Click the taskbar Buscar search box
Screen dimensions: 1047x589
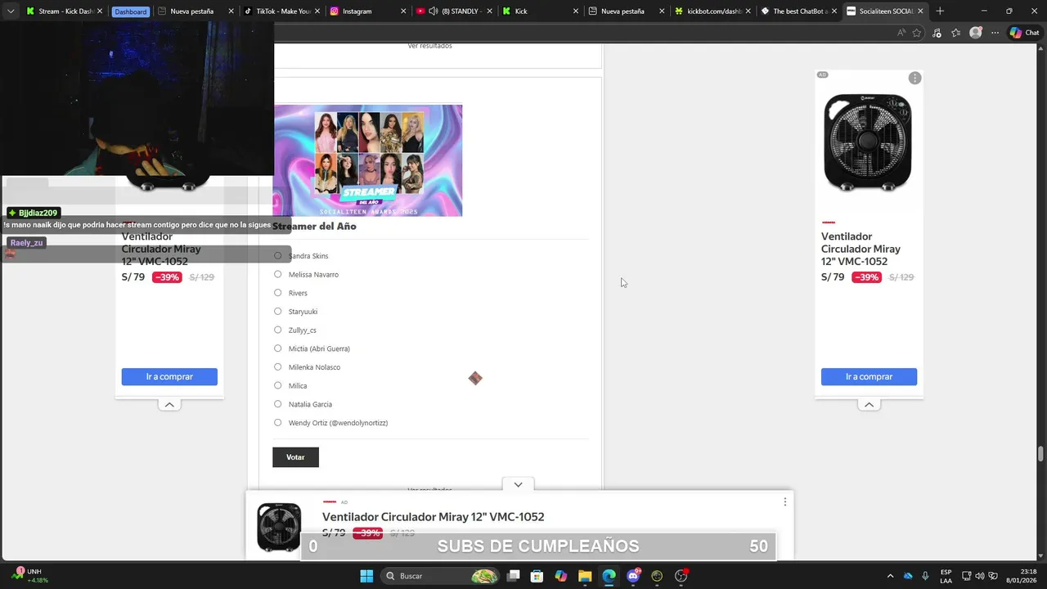[441, 576]
